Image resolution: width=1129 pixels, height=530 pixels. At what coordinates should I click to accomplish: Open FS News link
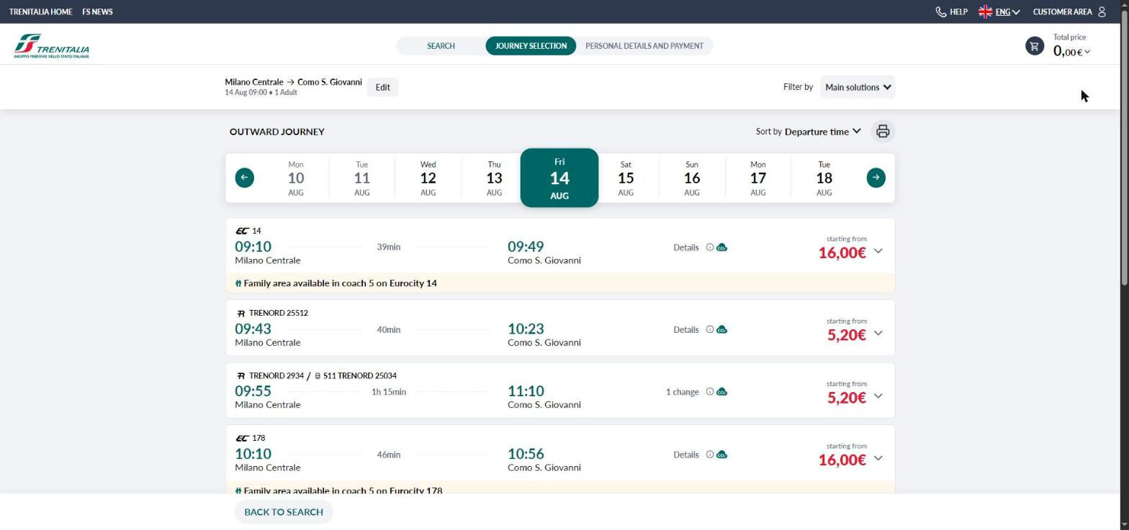coord(97,12)
